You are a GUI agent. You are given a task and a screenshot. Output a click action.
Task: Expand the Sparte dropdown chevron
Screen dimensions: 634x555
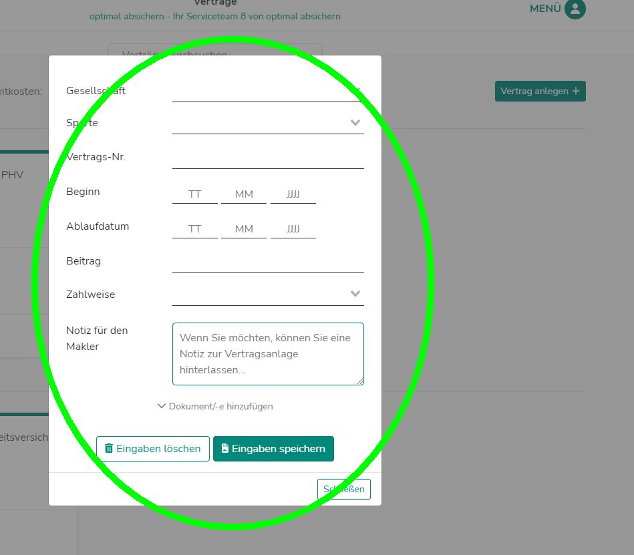(x=355, y=122)
